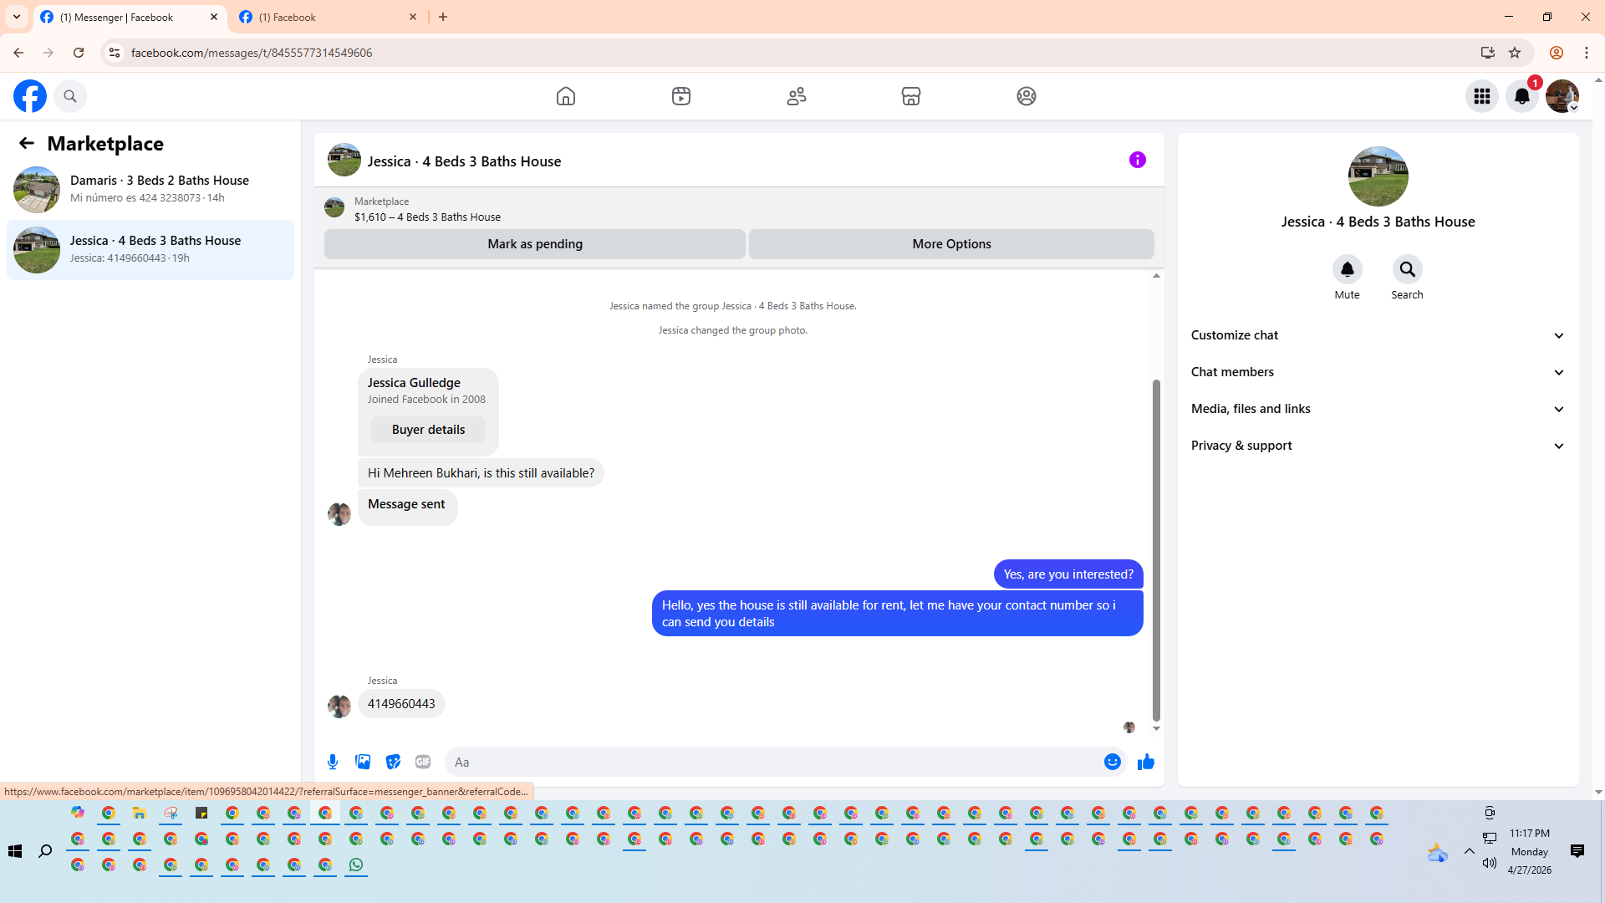Click the More Options button
The height and width of the screenshot is (903, 1605).
tap(951, 244)
